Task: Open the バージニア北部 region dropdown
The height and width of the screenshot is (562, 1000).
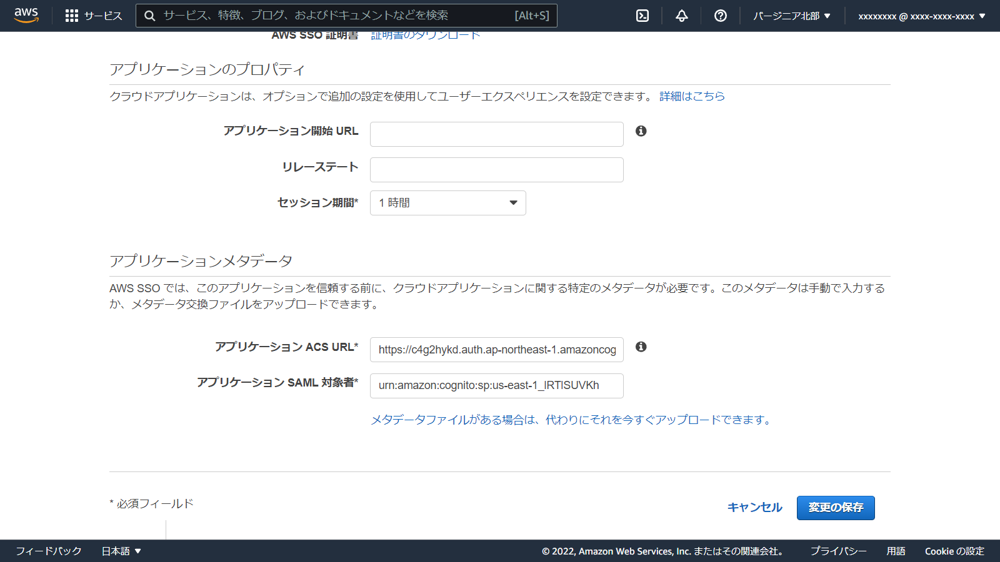Action: (792, 16)
